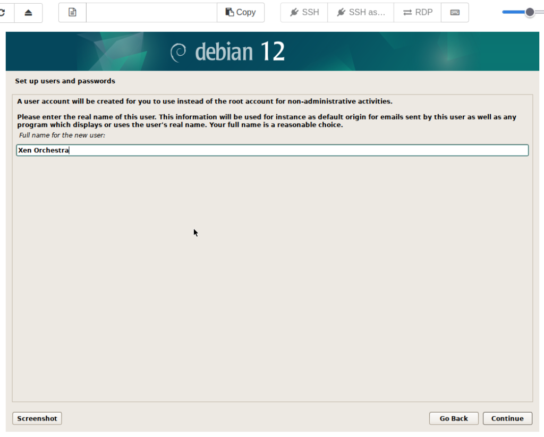Click in the console clipboard text field
Image resolution: width=544 pixels, height=437 pixels.
click(x=151, y=12)
